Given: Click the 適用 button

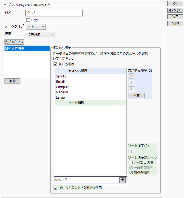Looking at the screenshot, I should pos(175,17).
